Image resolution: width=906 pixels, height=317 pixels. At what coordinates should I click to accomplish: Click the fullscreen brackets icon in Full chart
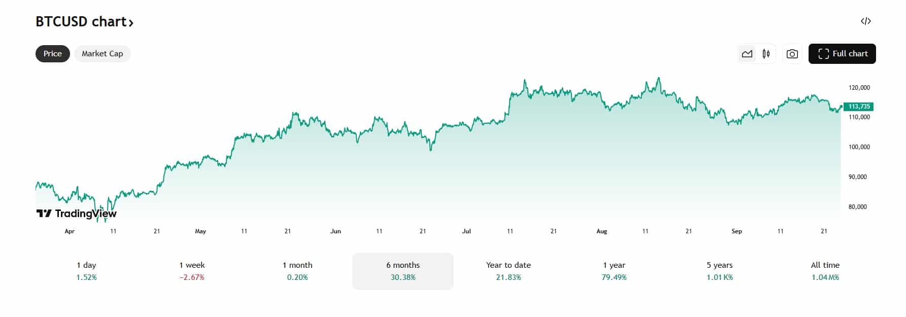point(823,53)
